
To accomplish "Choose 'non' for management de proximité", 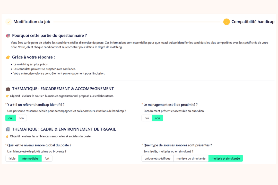I will tap(157, 118).
